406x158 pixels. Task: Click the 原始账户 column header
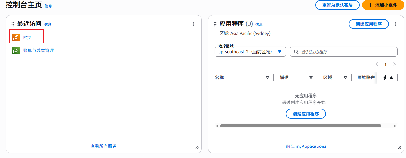pos(366,78)
